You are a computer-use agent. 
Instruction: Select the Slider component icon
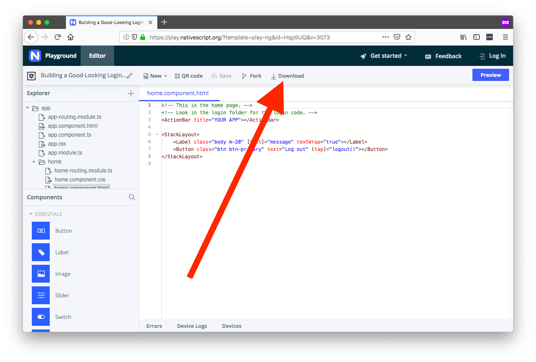point(41,295)
